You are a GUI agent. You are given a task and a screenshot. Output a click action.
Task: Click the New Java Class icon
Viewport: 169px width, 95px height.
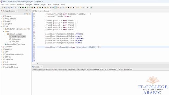coord(40,8)
